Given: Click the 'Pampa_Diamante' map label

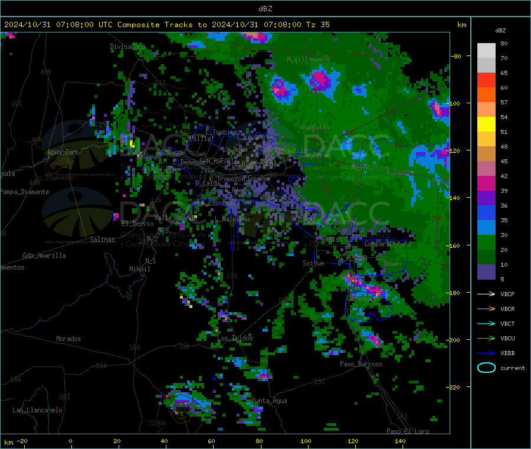Looking at the screenshot, I should coord(24,192).
